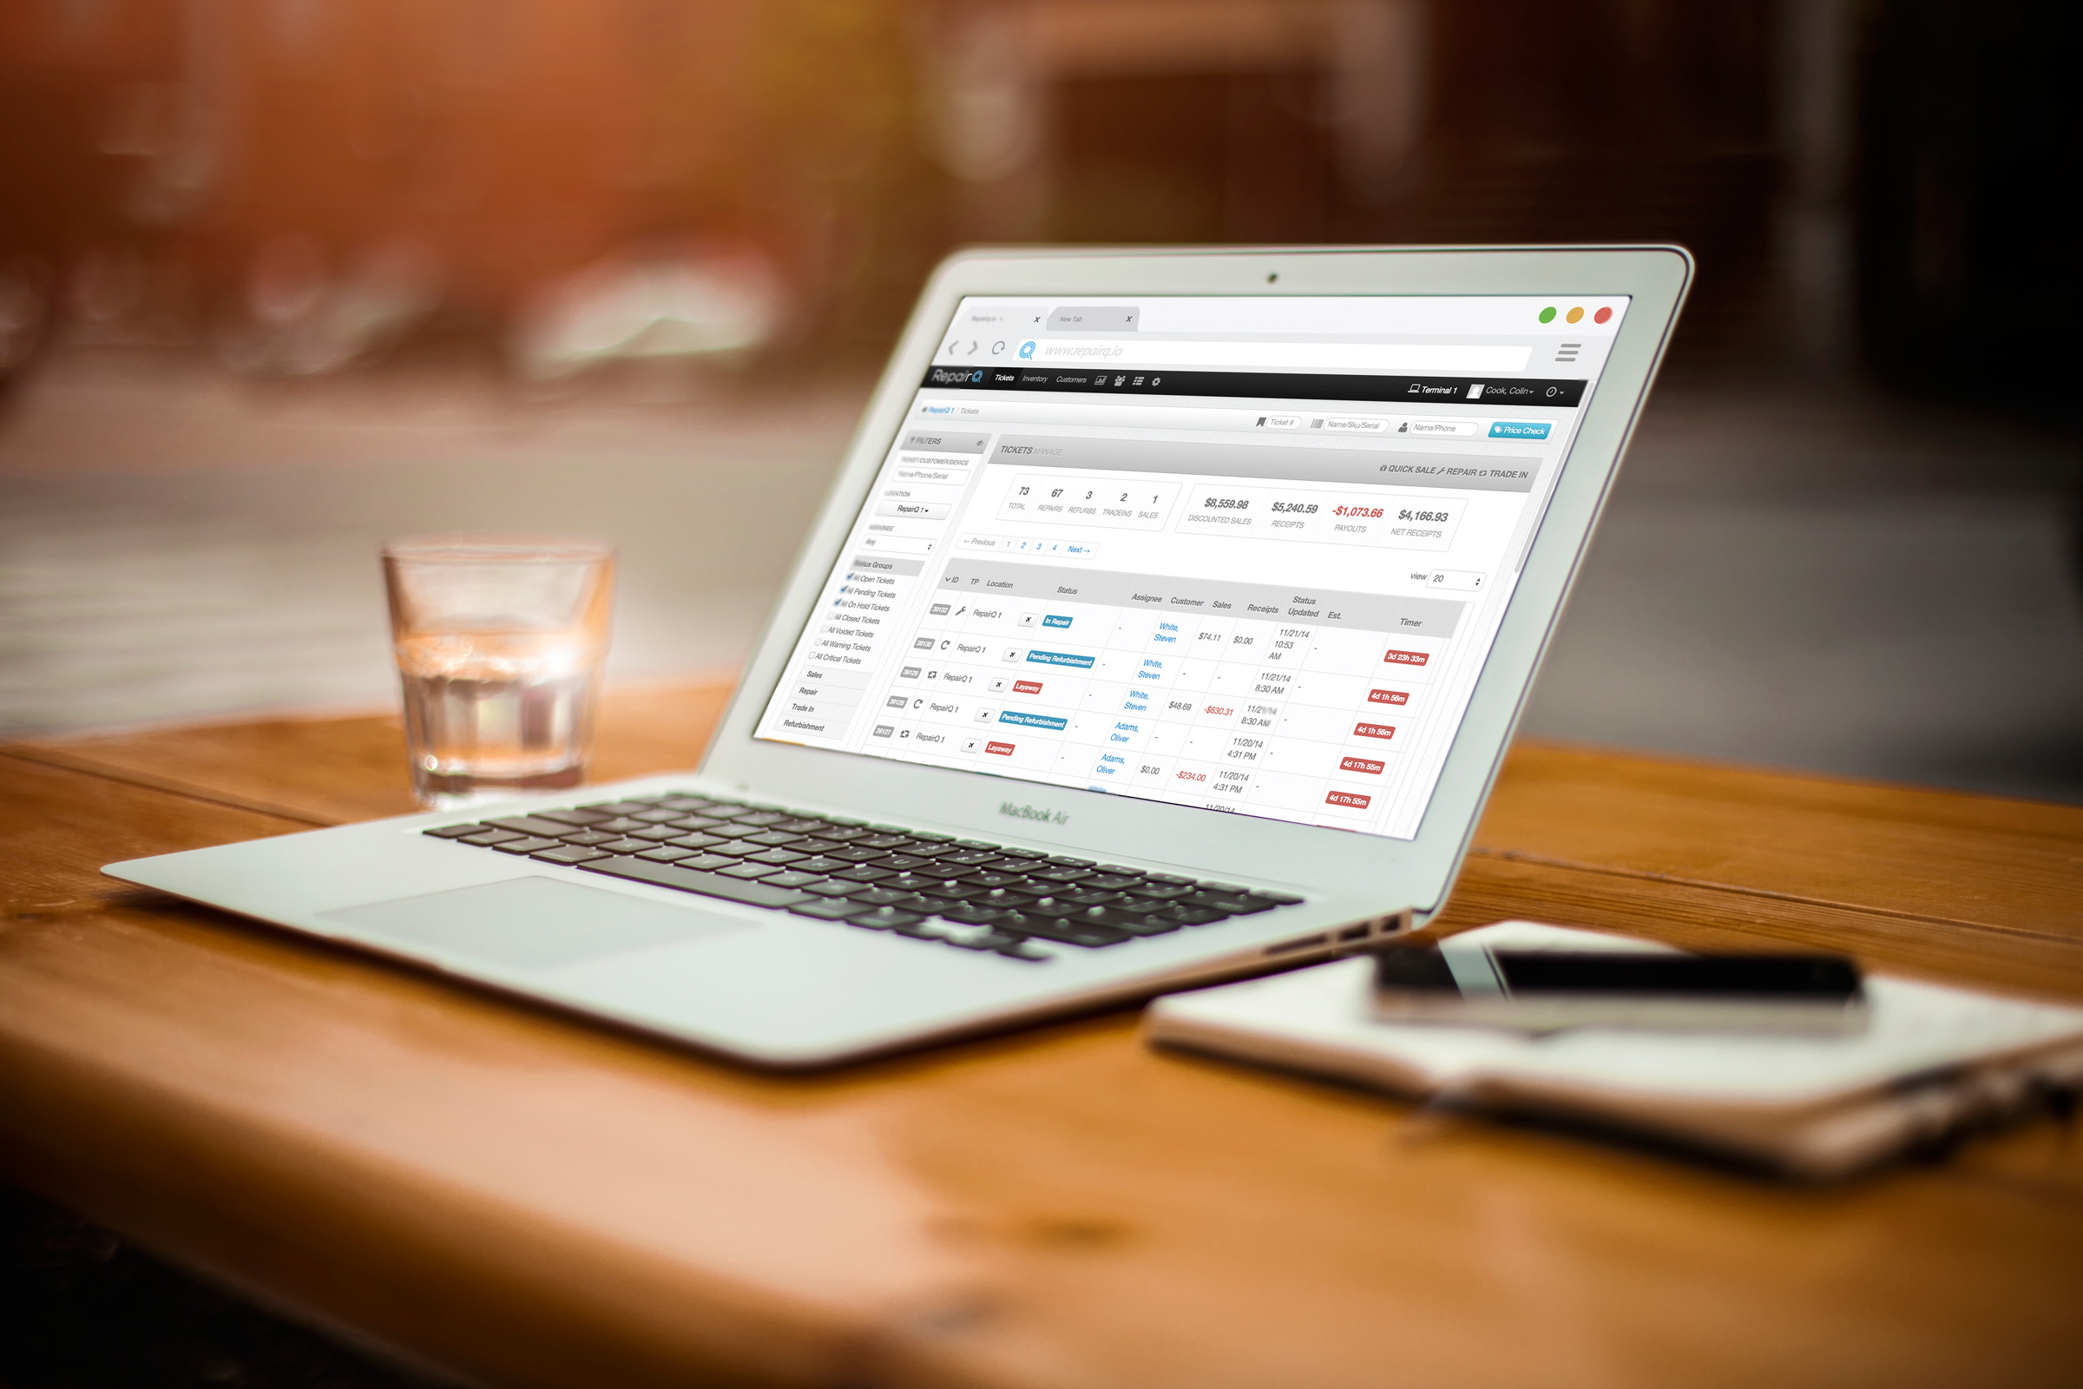The height and width of the screenshot is (1389, 2083).
Task: Select the Tickets tab
Action: pos(1002,383)
